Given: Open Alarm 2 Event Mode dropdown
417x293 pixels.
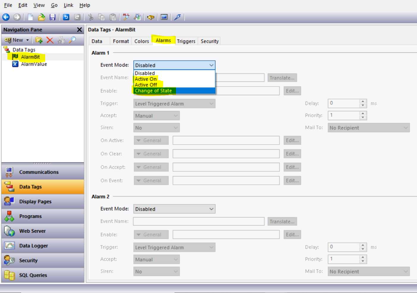Looking at the screenshot, I should [x=174, y=209].
